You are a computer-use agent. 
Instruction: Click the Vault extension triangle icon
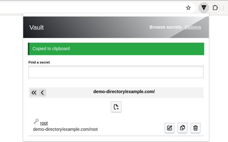[204, 8]
